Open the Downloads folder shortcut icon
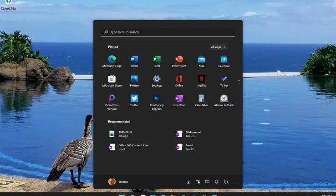The height and width of the screenshot is (196, 336). 188,181
